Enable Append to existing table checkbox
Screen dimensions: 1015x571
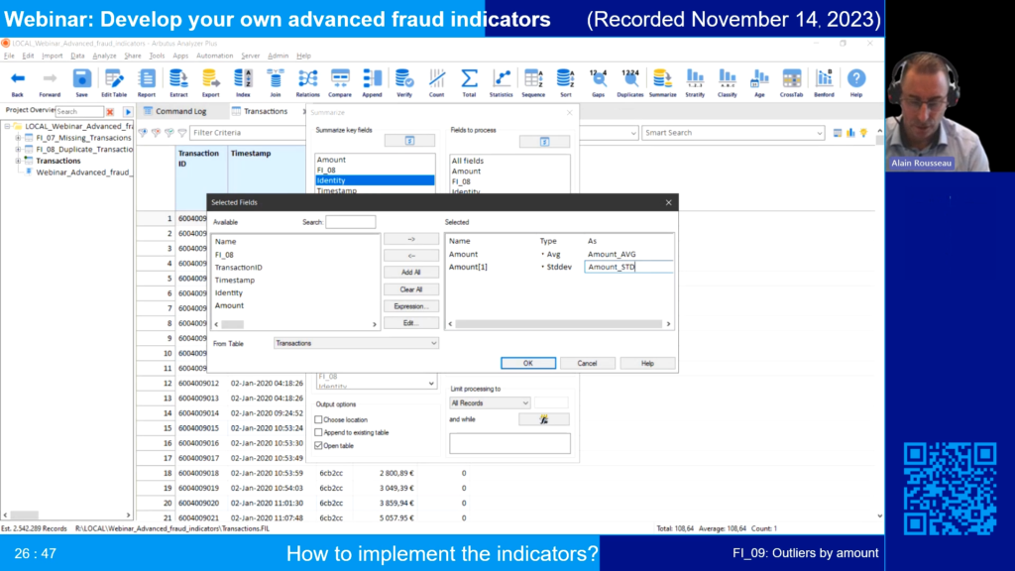[x=318, y=432]
